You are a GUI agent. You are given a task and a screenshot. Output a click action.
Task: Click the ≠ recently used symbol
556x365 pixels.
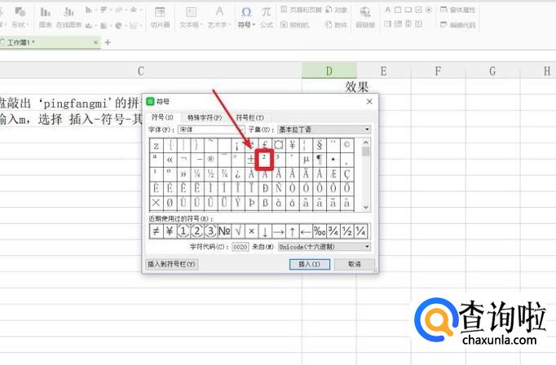coord(156,231)
